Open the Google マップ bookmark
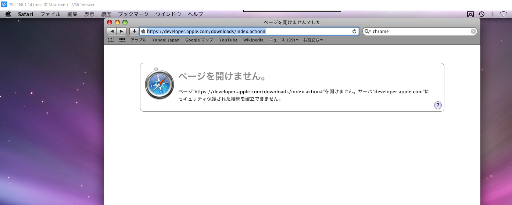Viewport: 512px width, 205px height. pyautogui.click(x=199, y=40)
